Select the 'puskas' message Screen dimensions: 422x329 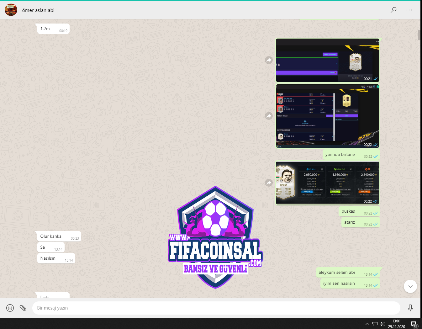359,211
